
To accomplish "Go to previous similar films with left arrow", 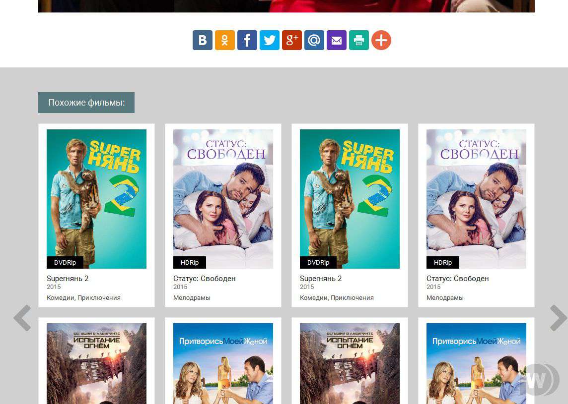I will point(22,318).
